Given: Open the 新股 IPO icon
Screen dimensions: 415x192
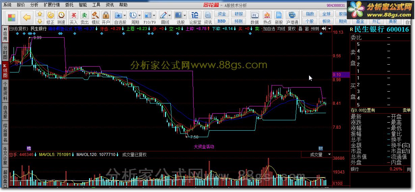Looking at the screenshot, I should coord(279,15).
